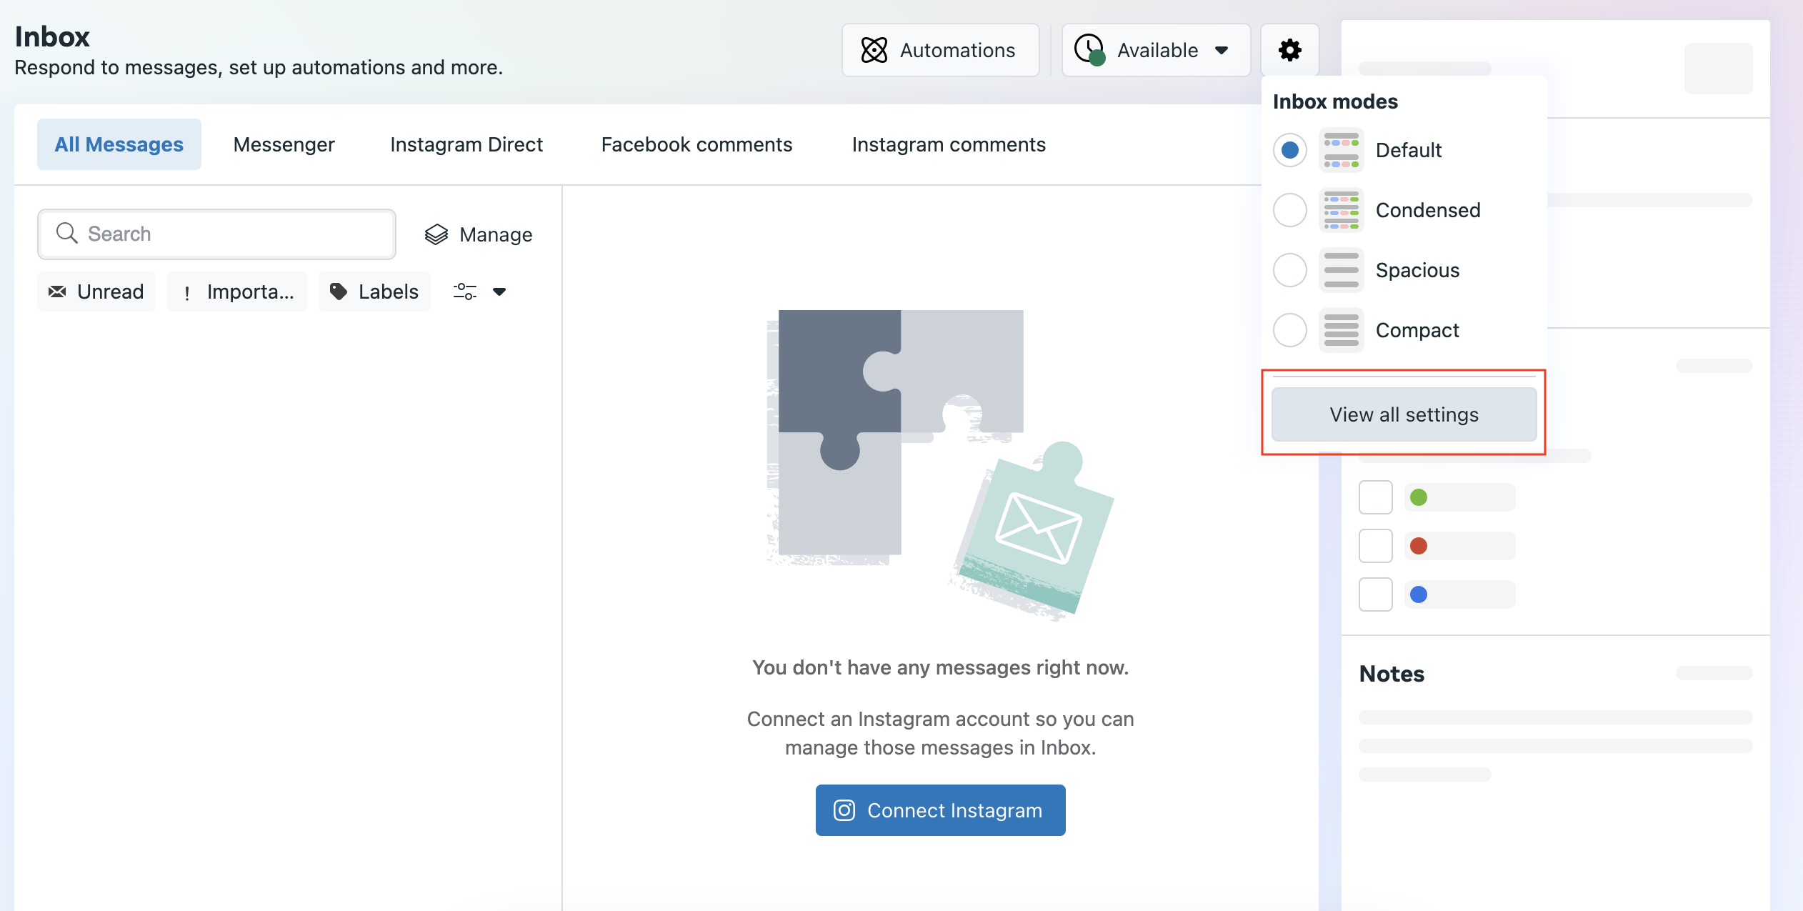Click the clock availability status icon
Viewport: 1803px width, 911px height.
click(x=1090, y=50)
